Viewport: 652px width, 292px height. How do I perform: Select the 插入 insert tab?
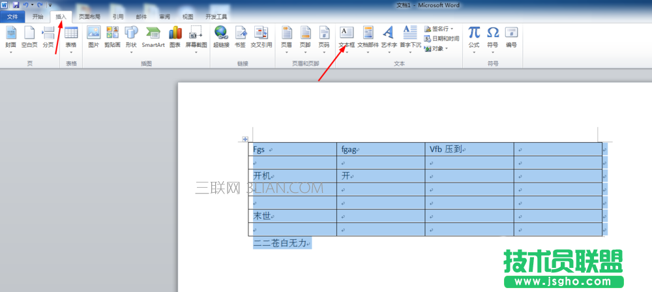pyautogui.click(x=61, y=17)
